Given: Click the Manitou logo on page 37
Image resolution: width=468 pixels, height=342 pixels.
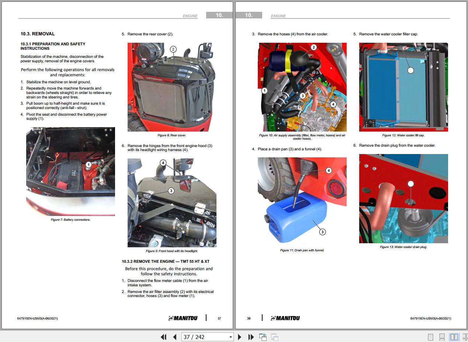Looking at the screenshot, I should coord(183,318).
